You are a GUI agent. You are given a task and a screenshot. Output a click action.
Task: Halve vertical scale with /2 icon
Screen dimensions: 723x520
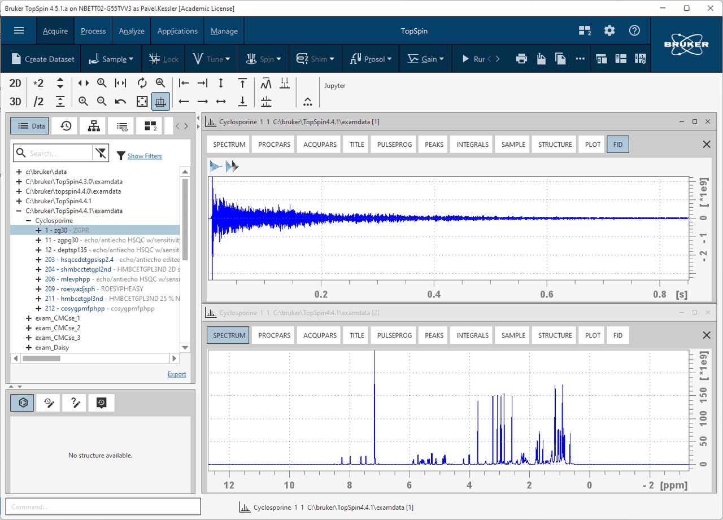[x=37, y=101]
